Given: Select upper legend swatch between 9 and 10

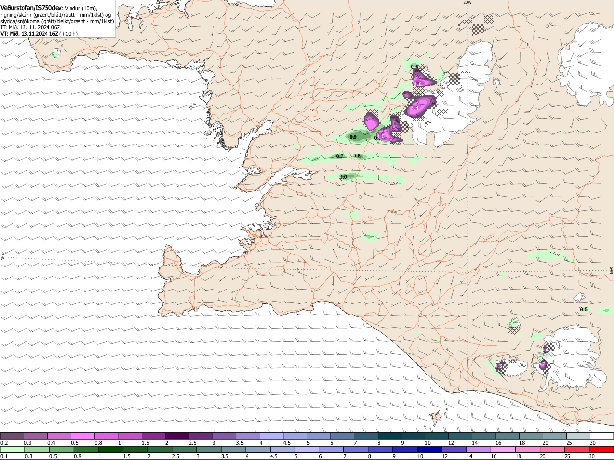Looking at the screenshot, I should (413, 436).
